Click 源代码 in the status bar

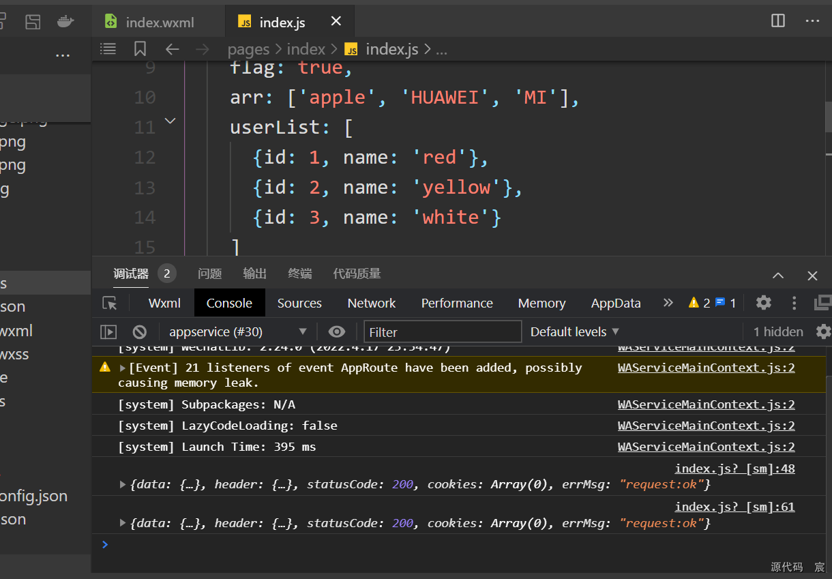tap(787, 567)
